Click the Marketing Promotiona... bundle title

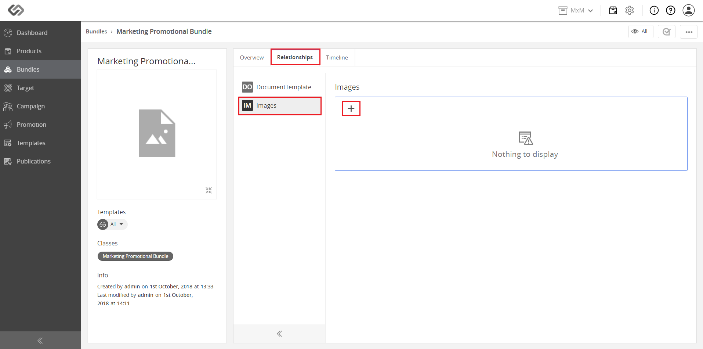click(146, 61)
